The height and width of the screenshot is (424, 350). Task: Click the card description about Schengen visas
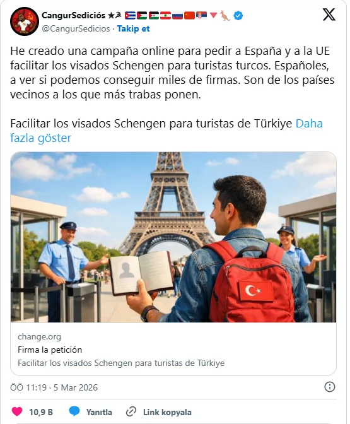pyautogui.click(x=121, y=363)
